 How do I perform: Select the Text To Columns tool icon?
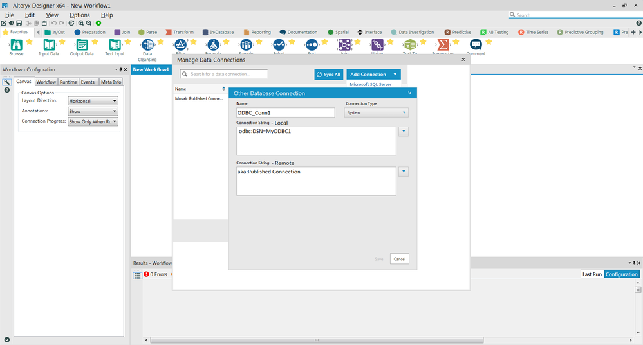pyautogui.click(x=410, y=44)
